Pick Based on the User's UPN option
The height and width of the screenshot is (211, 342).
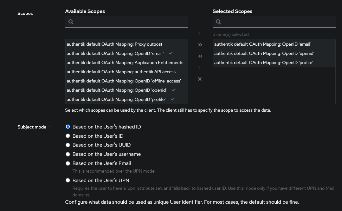click(x=68, y=181)
